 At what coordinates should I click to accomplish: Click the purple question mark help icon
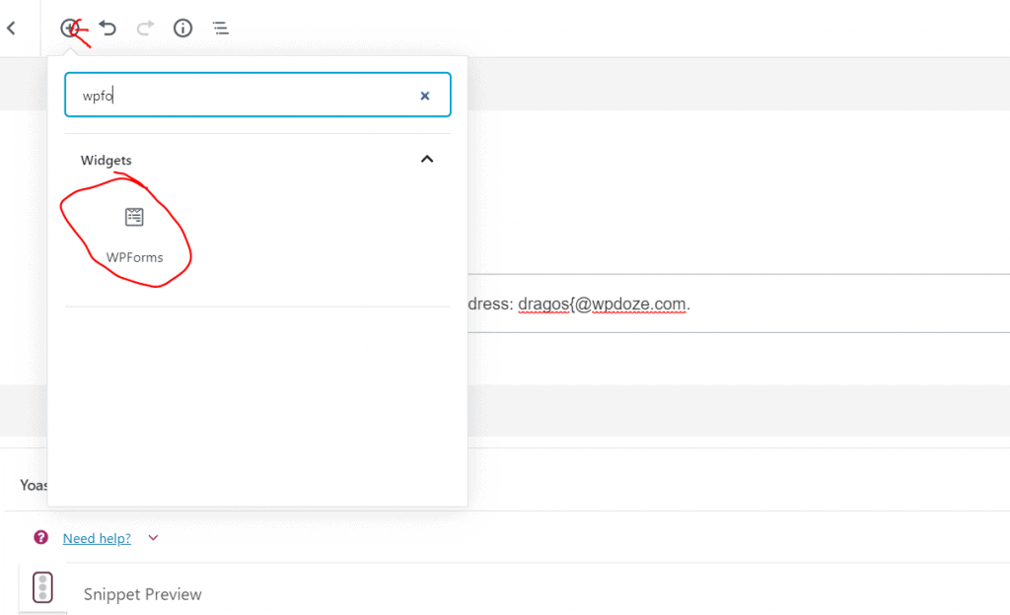(40, 537)
